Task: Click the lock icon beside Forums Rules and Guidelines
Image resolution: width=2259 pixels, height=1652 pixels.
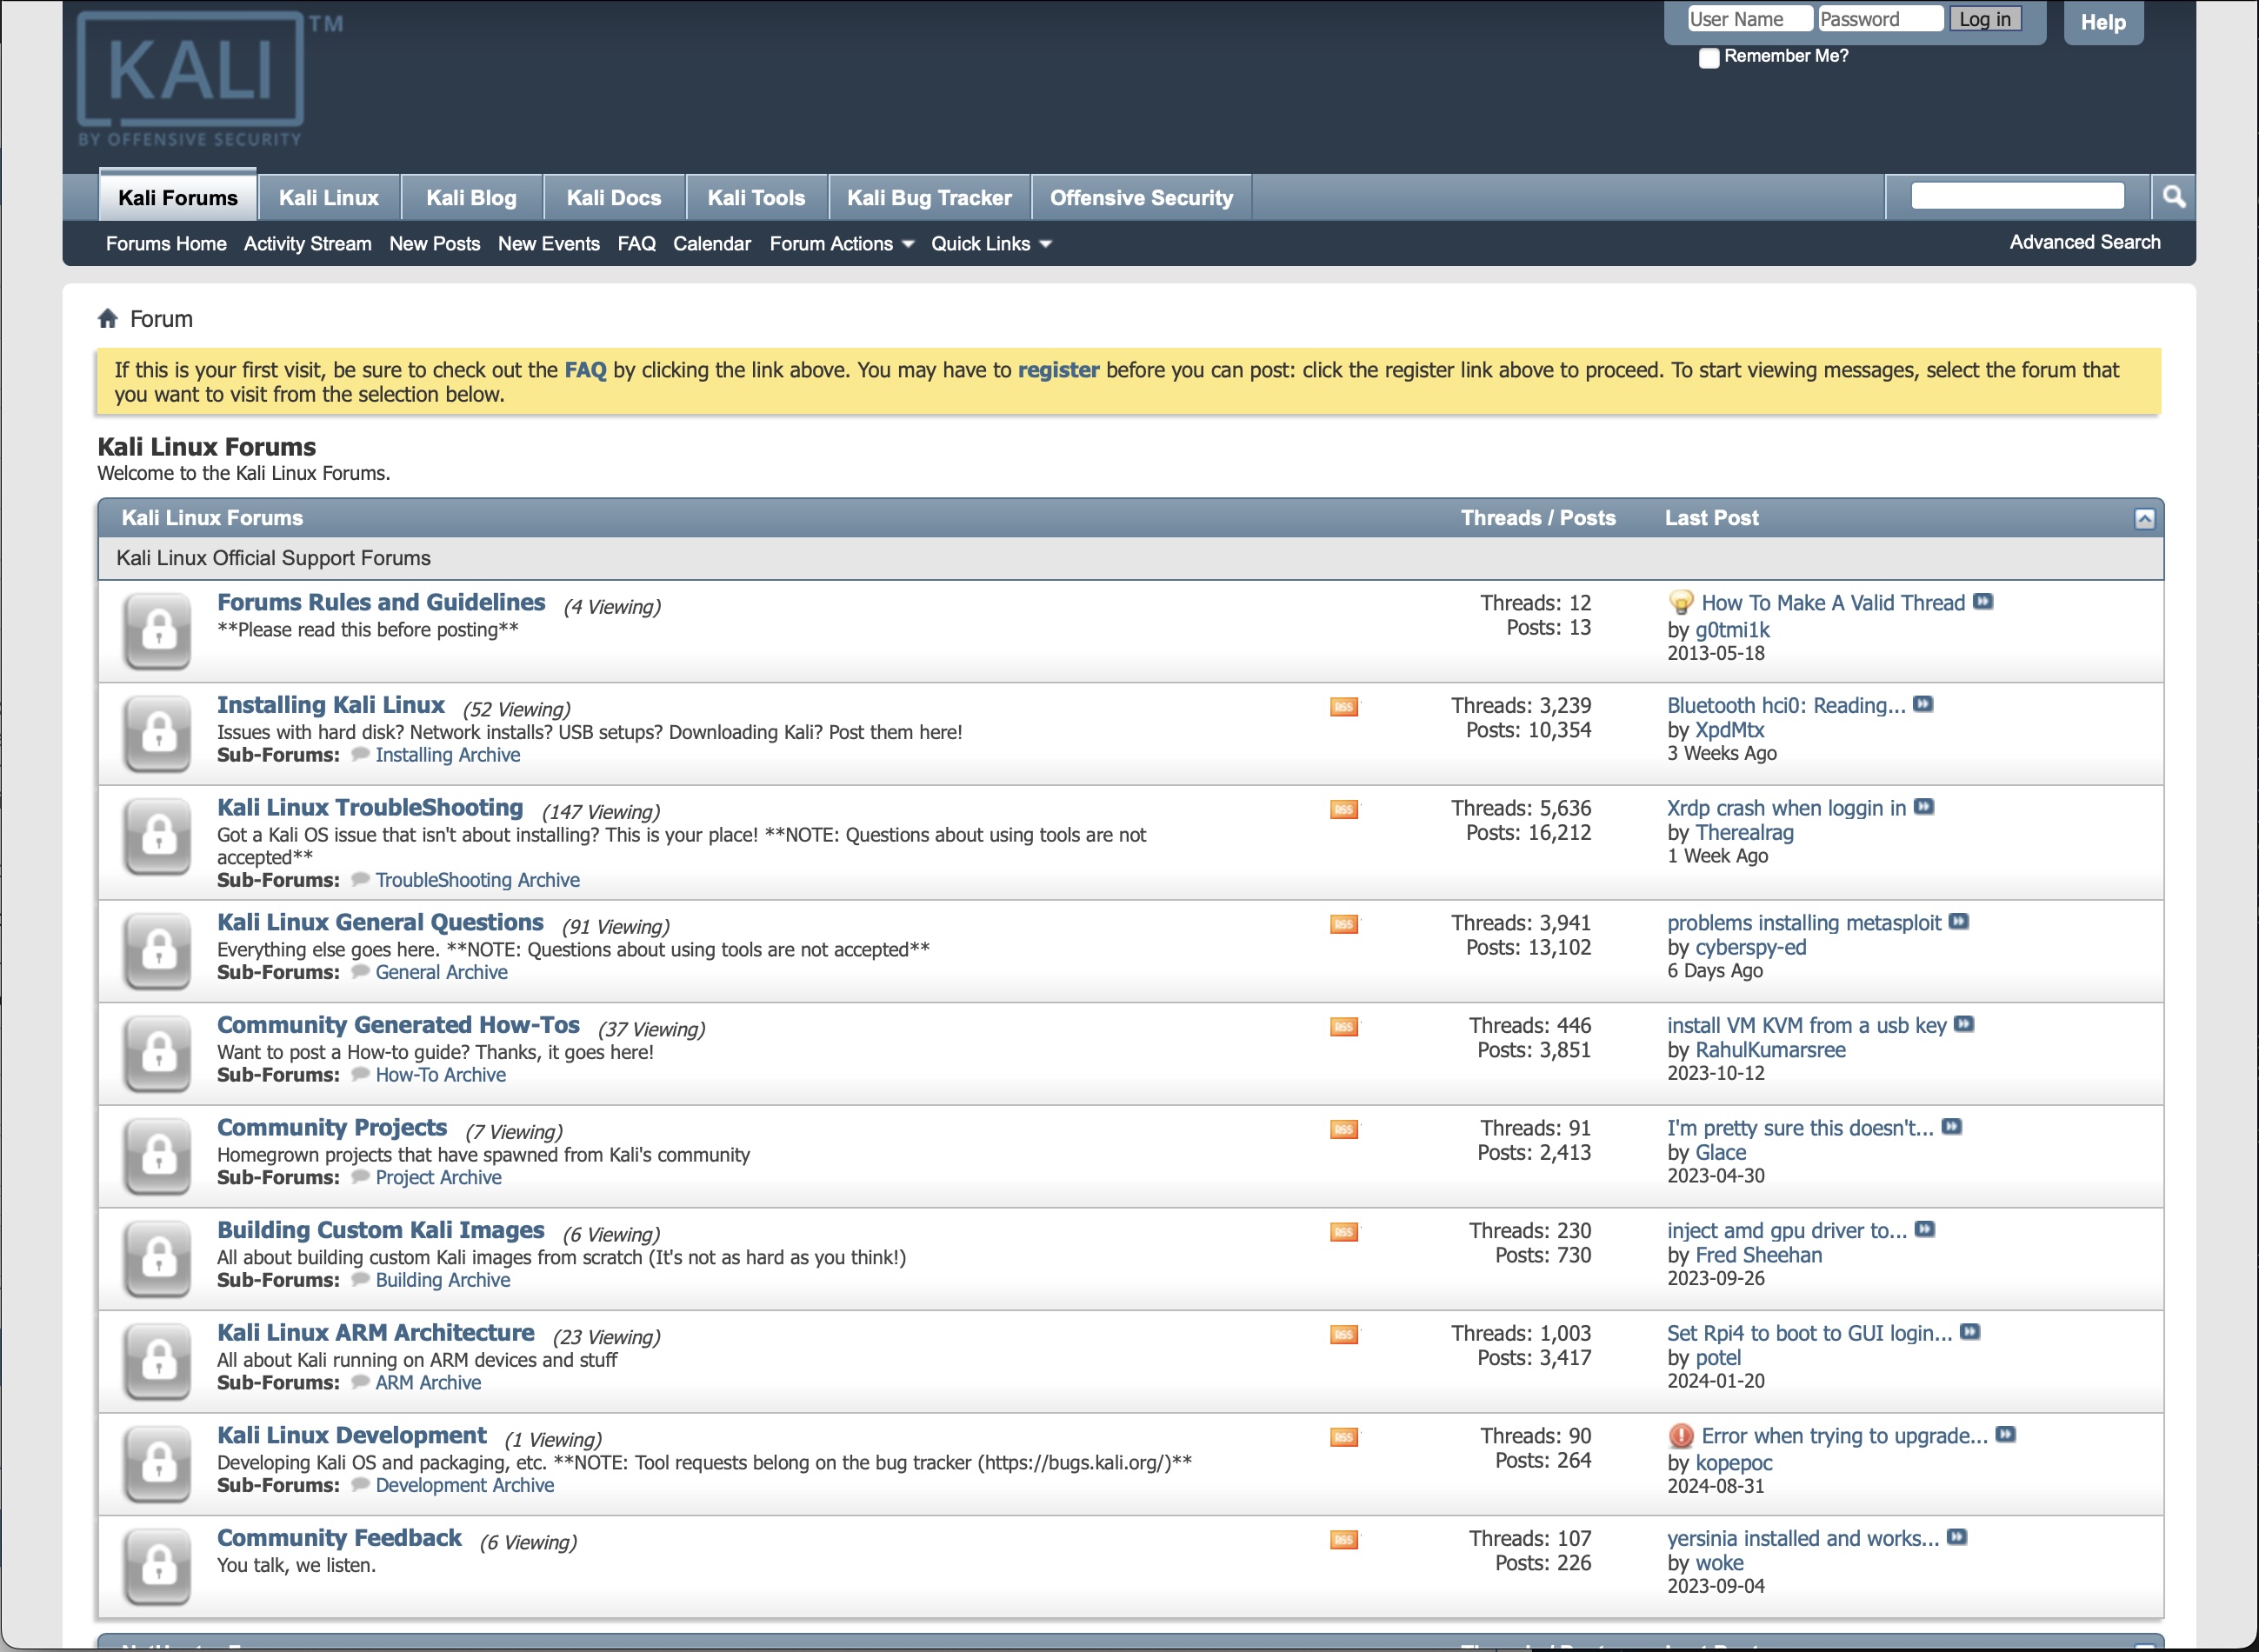Action: pyautogui.click(x=156, y=631)
